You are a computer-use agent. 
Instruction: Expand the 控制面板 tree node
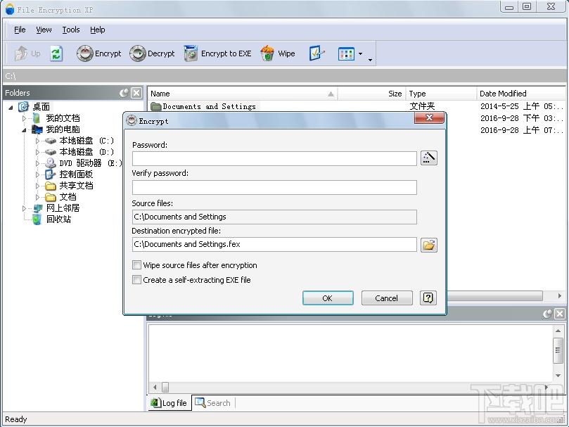(37, 174)
